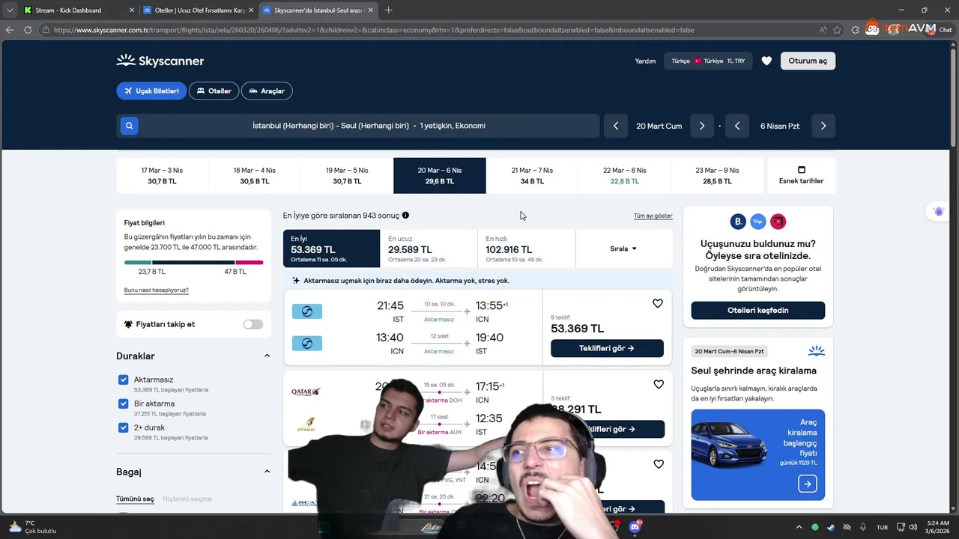Click the arrow button on the car rental banner

tap(808, 484)
